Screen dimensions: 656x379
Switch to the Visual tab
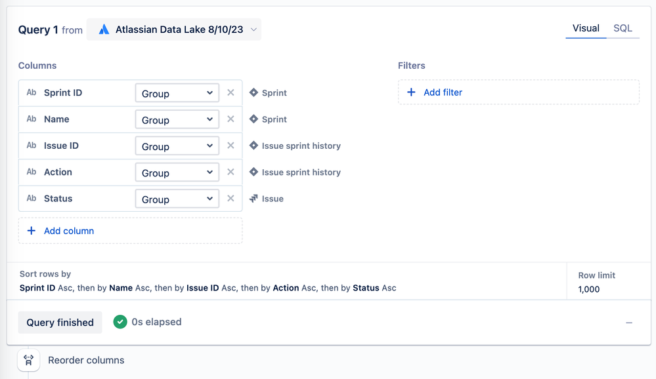point(586,28)
